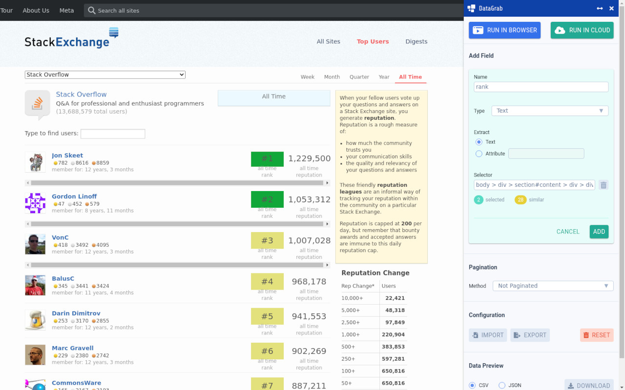Choose JSON data preview format
The width and height of the screenshot is (625, 390).
502,385
